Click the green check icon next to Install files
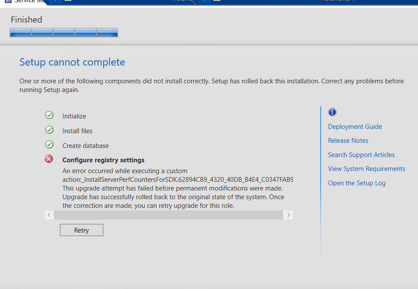 (x=49, y=130)
